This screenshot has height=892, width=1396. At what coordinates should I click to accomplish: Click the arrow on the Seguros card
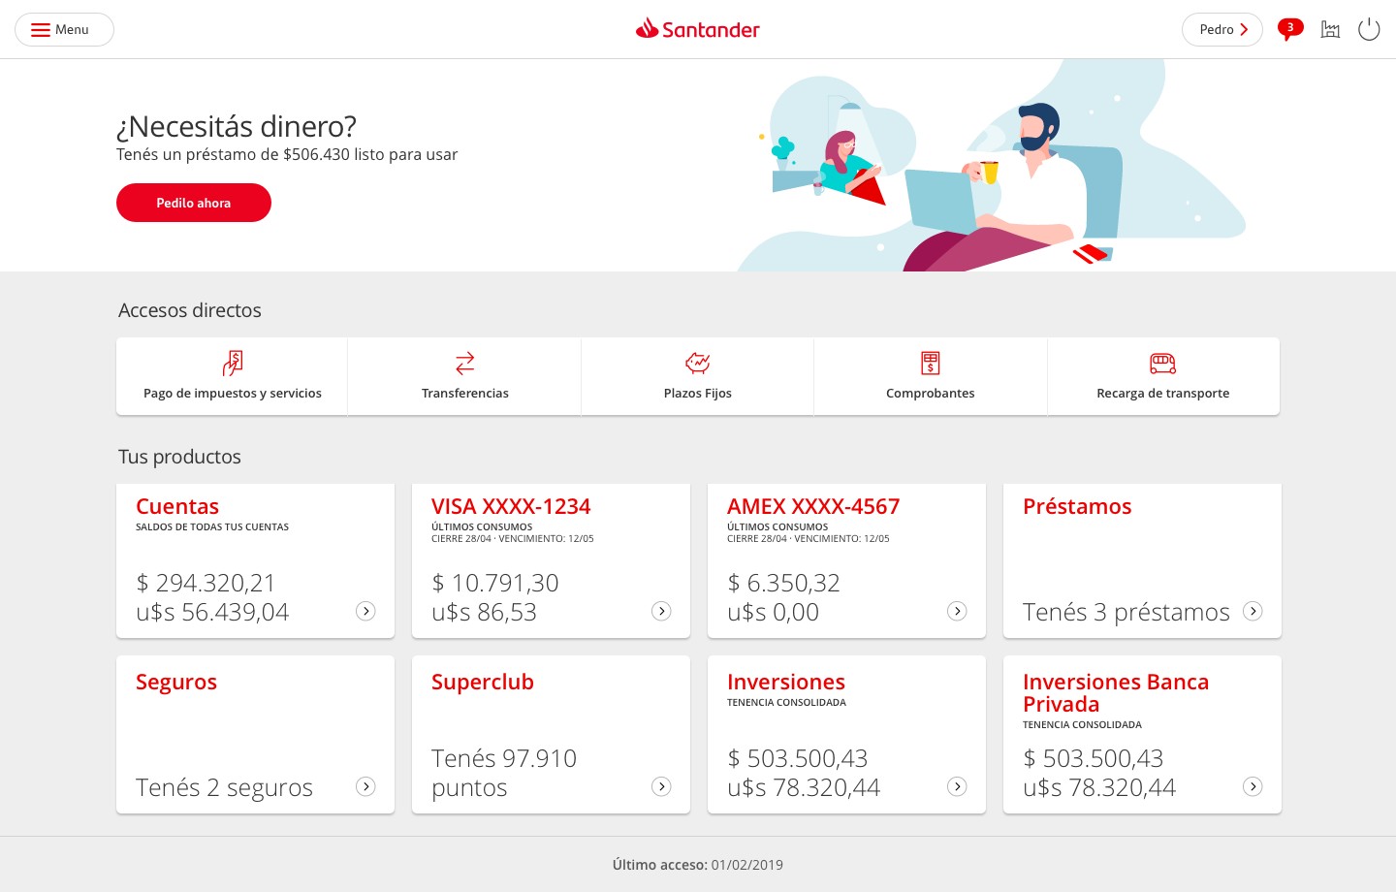[365, 786]
